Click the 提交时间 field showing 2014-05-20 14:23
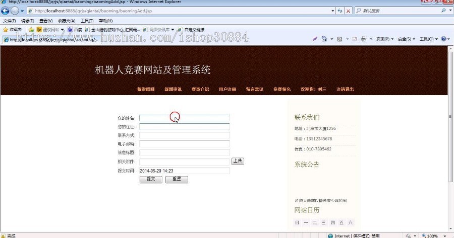This screenshot has height=238, width=454. point(185,171)
